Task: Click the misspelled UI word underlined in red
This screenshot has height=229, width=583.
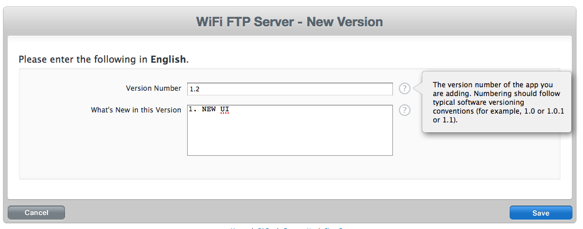Action: pos(225,110)
